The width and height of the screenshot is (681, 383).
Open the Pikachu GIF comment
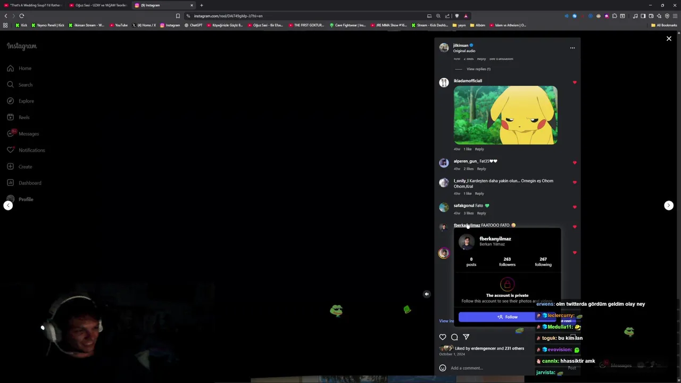505,115
